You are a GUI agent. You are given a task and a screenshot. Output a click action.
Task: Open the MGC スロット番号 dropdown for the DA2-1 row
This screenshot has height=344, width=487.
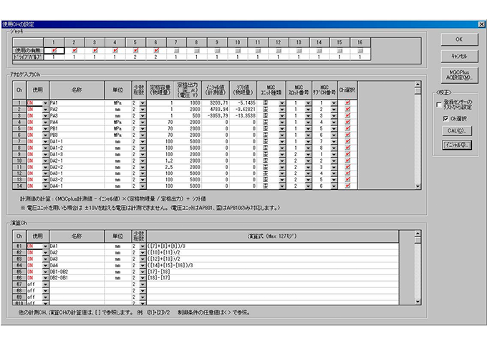pos(308,161)
